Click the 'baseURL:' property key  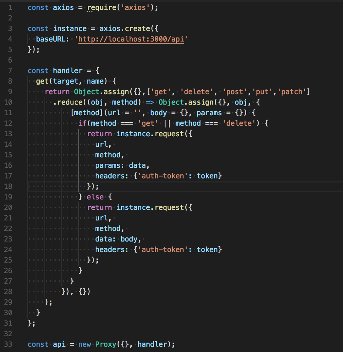point(53,39)
